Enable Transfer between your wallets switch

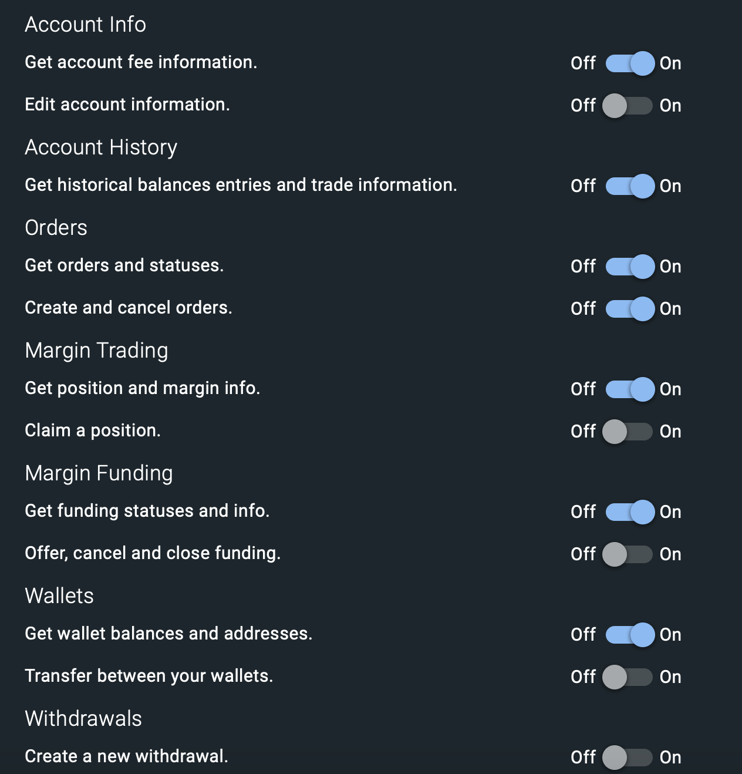click(x=628, y=677)
